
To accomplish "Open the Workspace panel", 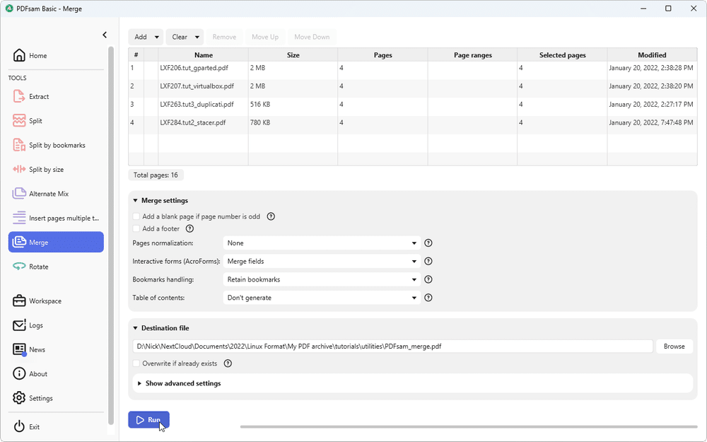I will 45,301.
